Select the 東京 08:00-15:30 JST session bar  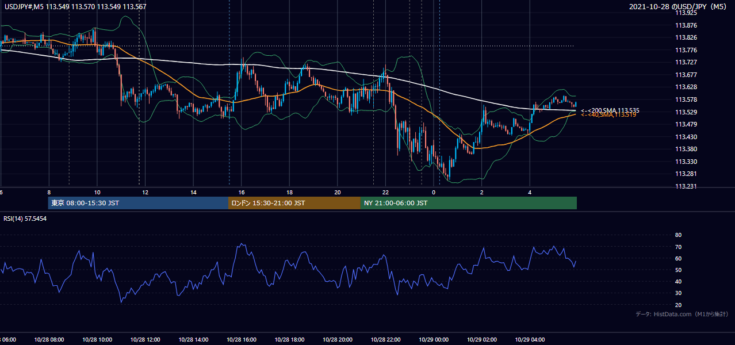pyautogui.click(x=138, y=203)
